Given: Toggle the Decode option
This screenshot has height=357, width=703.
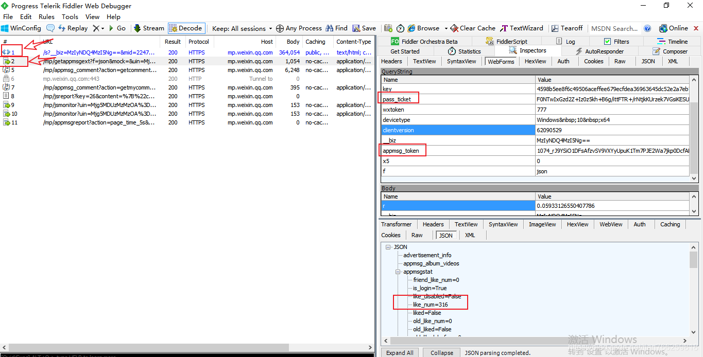Looking at the screenshot, I should [x=186, y=28].
